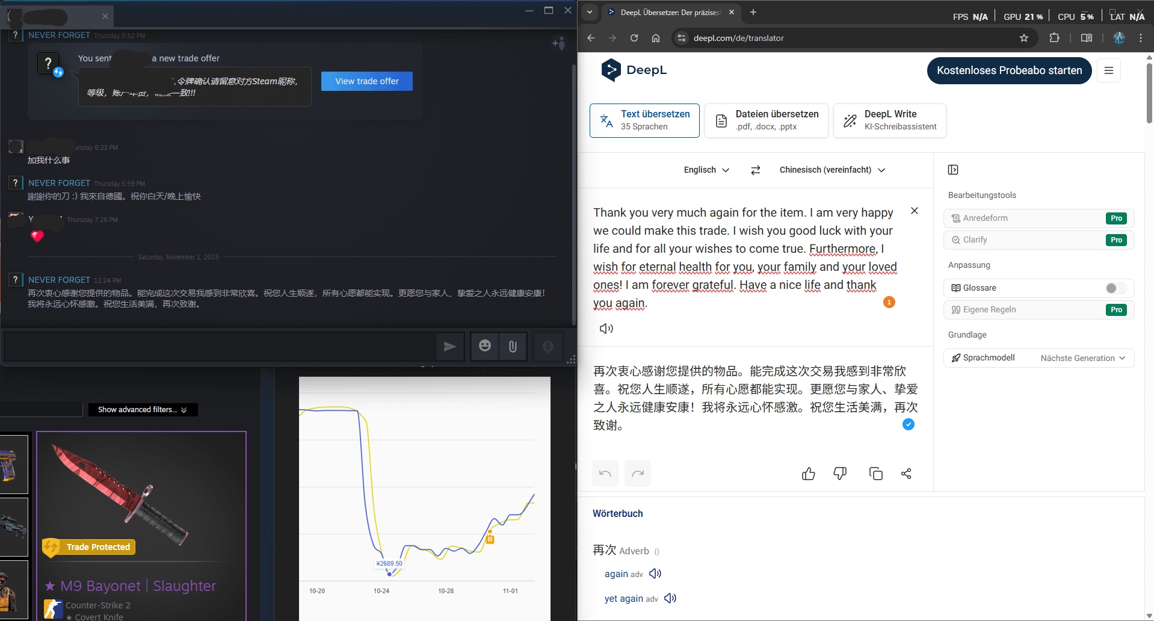The width and height of the screenshot is (1154, 621).
Task: Click the ¥2689.50 point on the price chart
Action: 389,574
